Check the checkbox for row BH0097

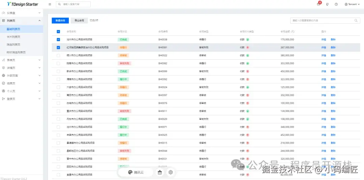58,95
